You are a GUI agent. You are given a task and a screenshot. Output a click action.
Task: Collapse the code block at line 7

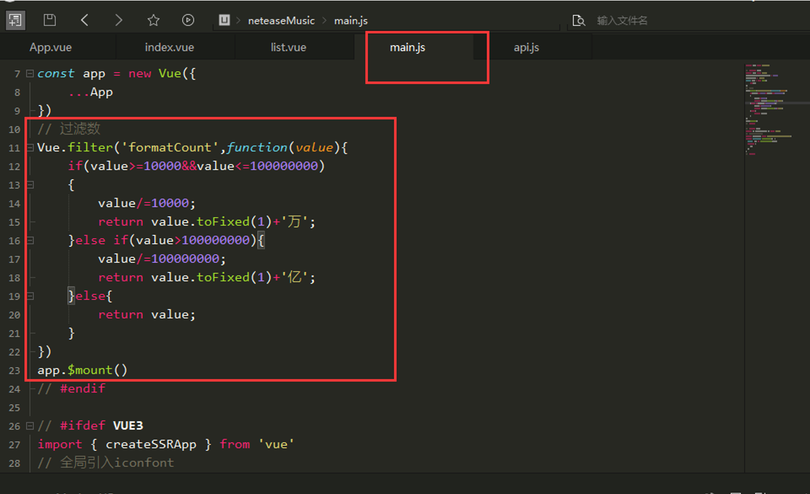click(30, 74)
